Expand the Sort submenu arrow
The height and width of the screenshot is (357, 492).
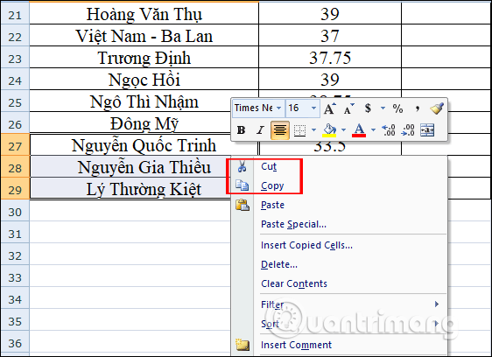pos(437,323)
